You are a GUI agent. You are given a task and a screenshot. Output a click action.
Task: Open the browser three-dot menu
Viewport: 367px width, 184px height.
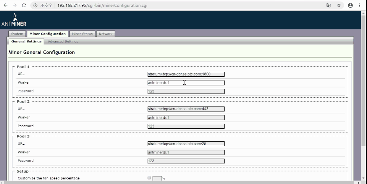(x=359, y=5)
